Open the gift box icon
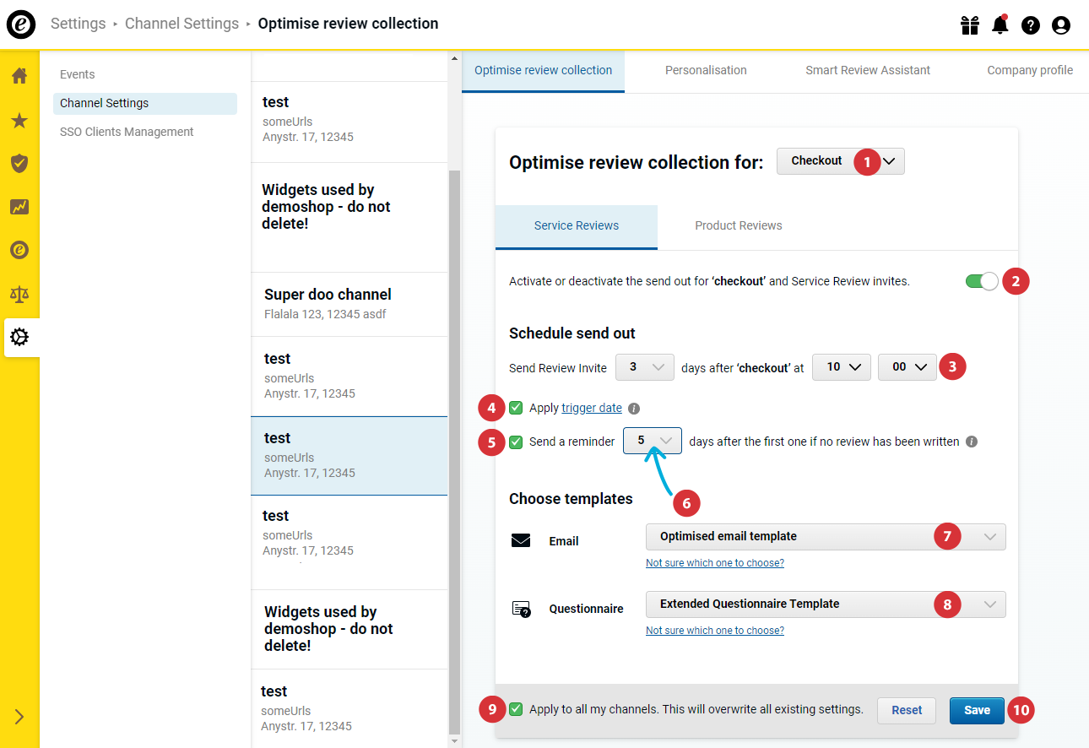The height and width of the screenshot is (748, 1089). [969, 25]
